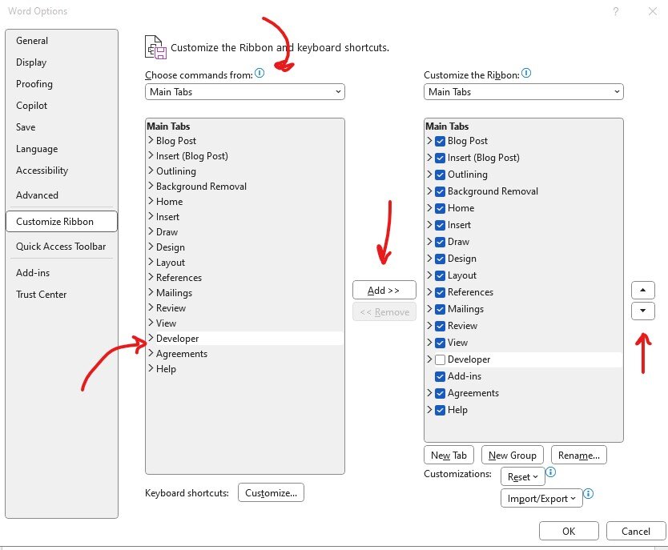
Task: Click the info icon next to Import/Export
Action: click(x=589, y=493)
